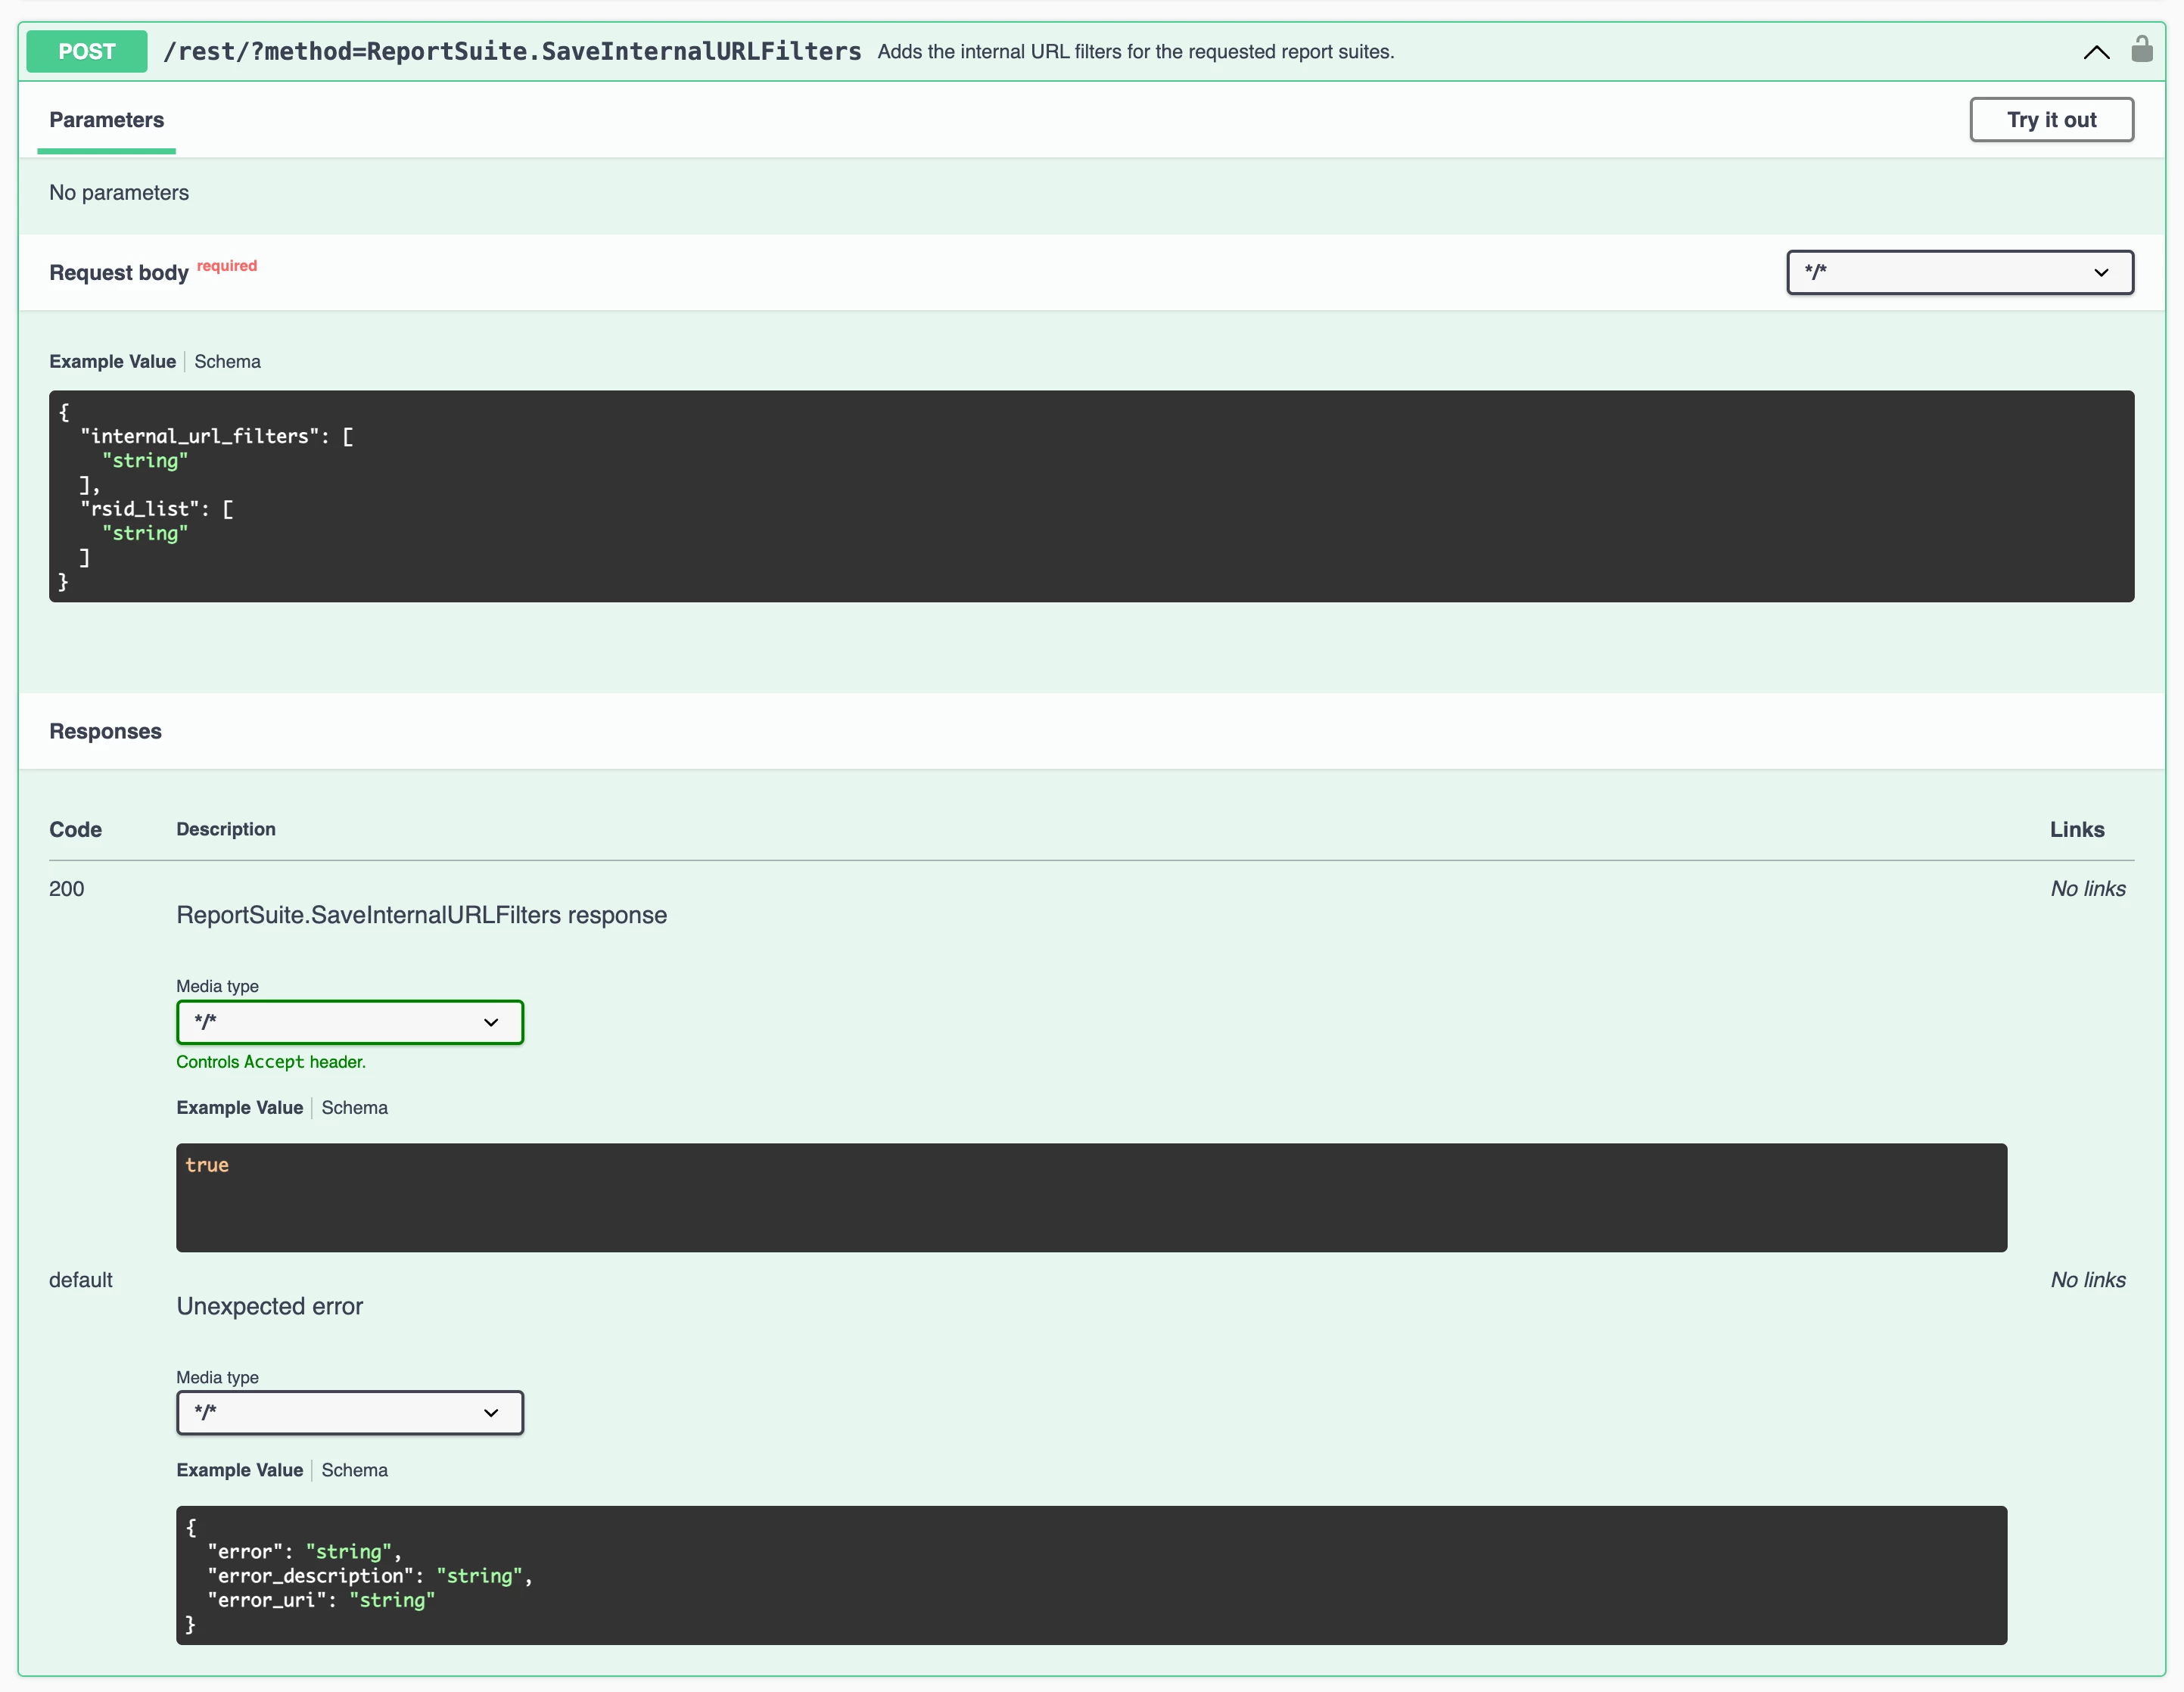
Task: Open the request body content type dropdown
Action: [1959, 272]
